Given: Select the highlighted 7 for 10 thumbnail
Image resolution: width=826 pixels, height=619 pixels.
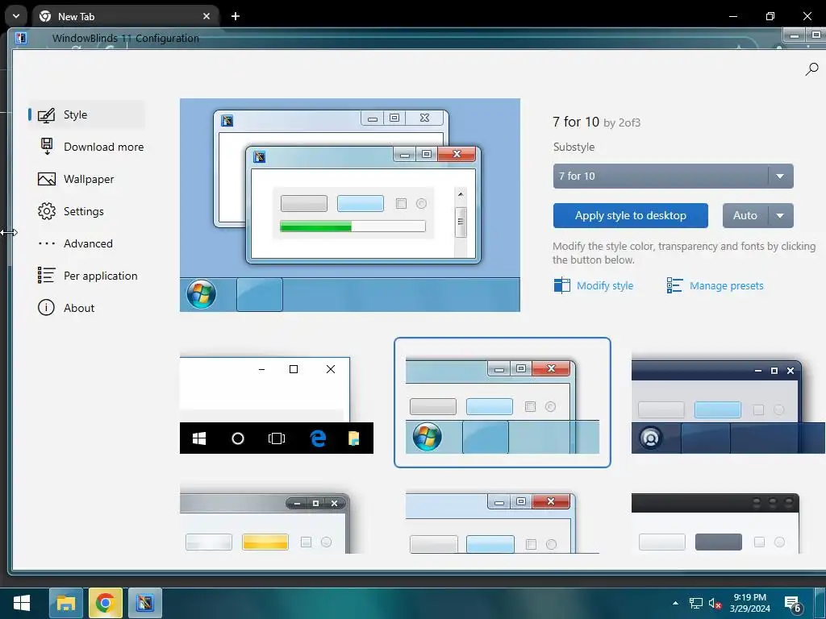Looking at the screenshot, I should pyautogui.click(x=503, y=403).
